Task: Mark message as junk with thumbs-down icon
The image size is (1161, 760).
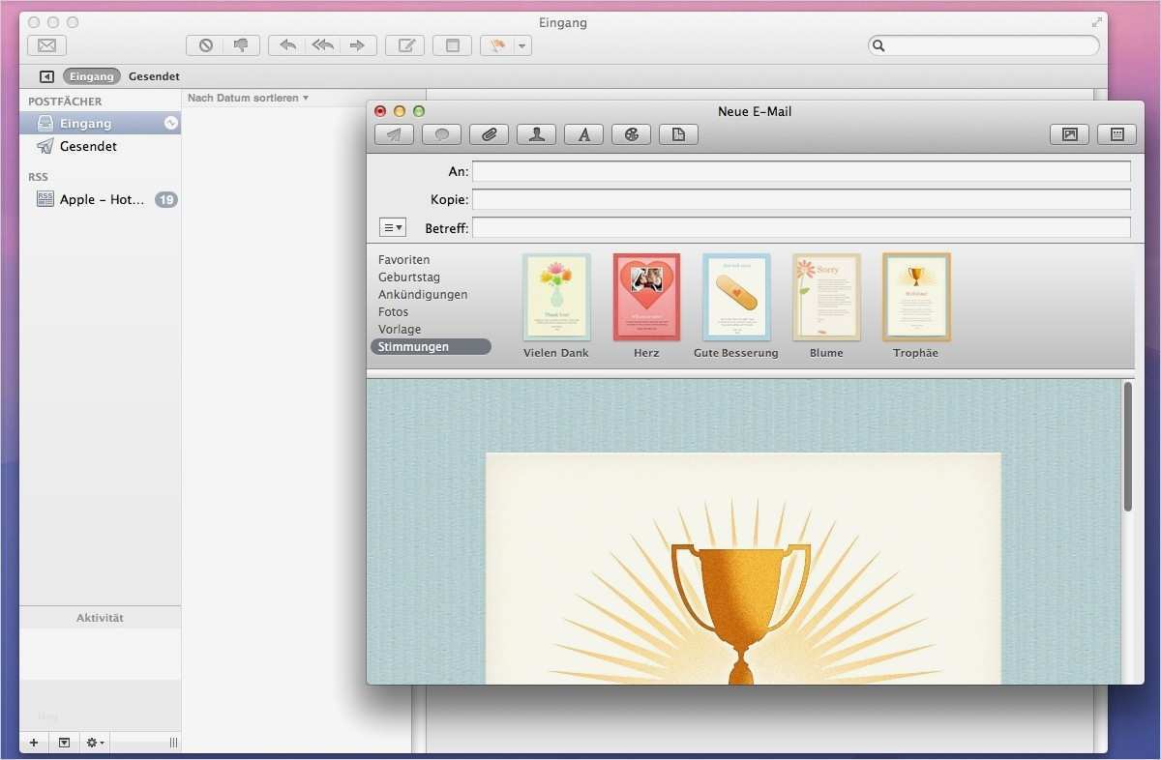Action: pyautogui.click(x=241, y=44)
